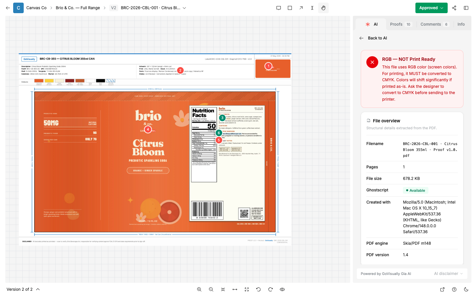The image size is (474, 296).
Task: Select the text cursor tool
Action: [x=312, y=8]
